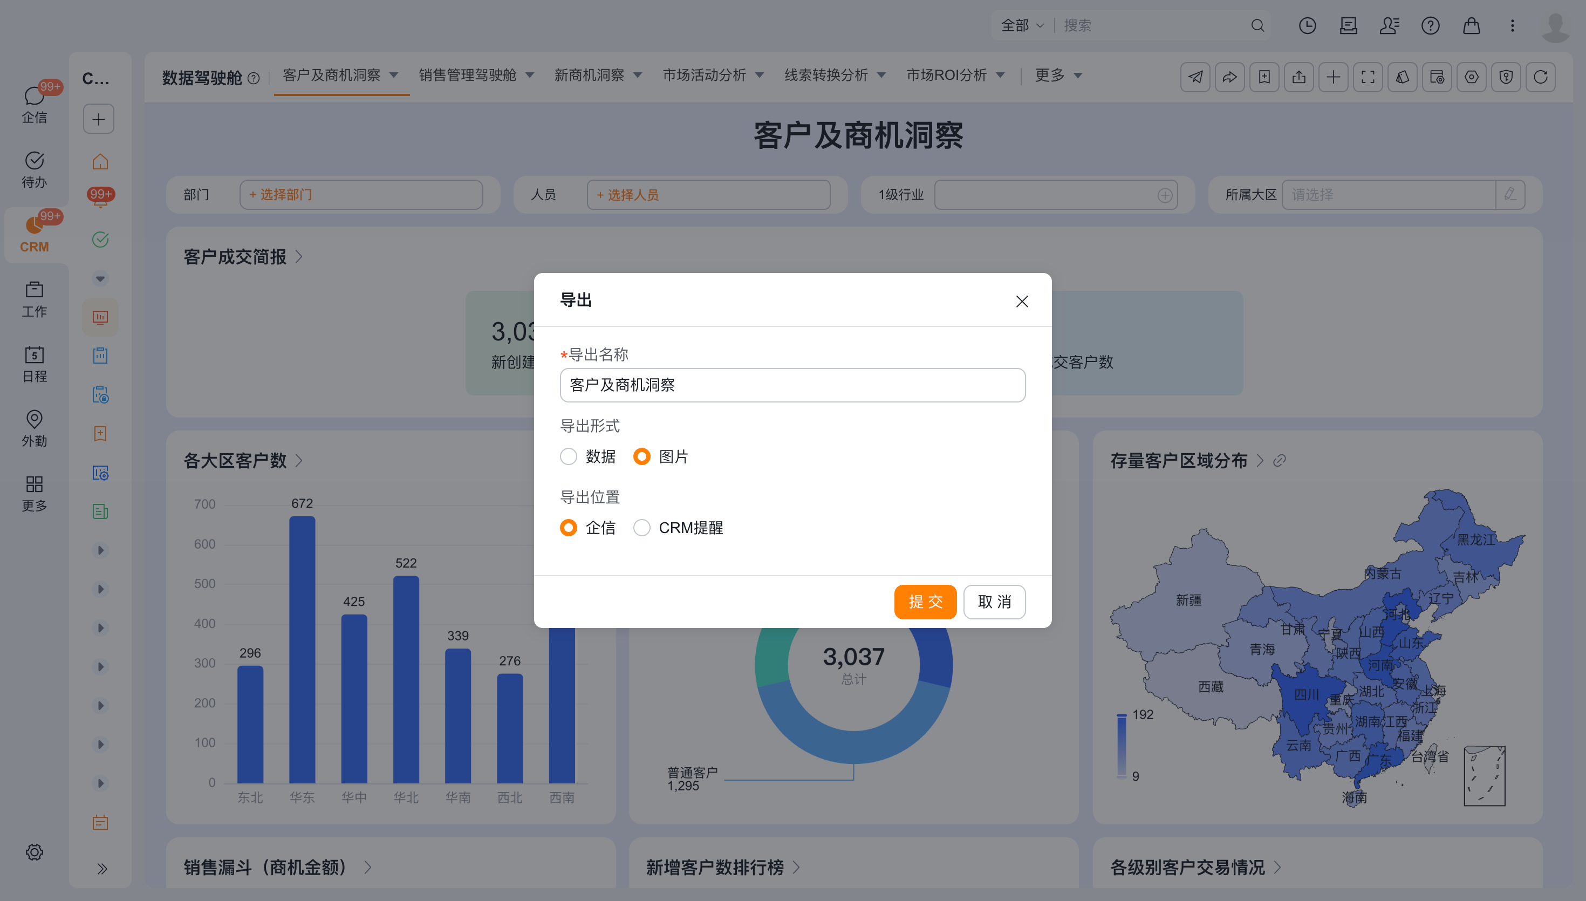Image resolution: width=1586 pixels, height=901 pixels.
Task: Click the history clock icon in top bar
Action: click(x=1307, y=25)
